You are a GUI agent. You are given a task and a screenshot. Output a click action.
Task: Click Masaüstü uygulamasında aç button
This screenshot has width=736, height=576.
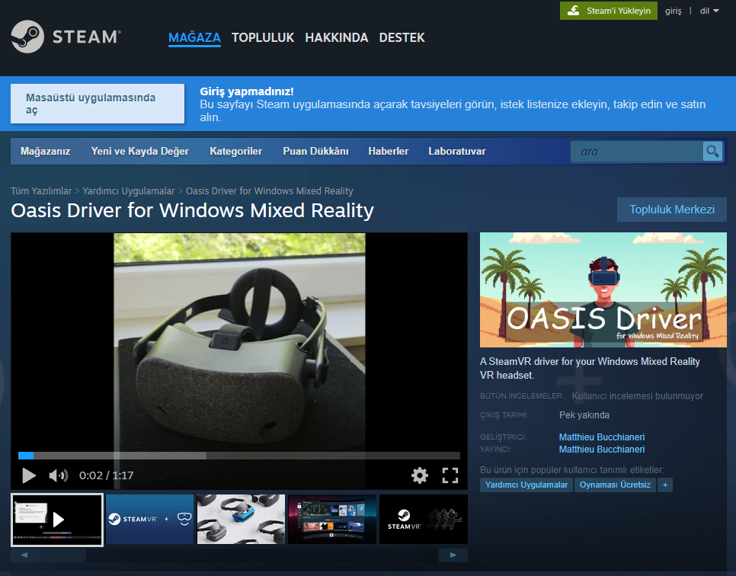[x=98, y=104]
